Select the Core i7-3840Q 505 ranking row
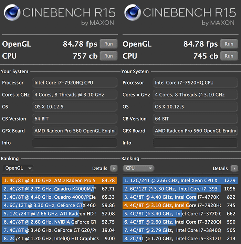 click(180, 230)
